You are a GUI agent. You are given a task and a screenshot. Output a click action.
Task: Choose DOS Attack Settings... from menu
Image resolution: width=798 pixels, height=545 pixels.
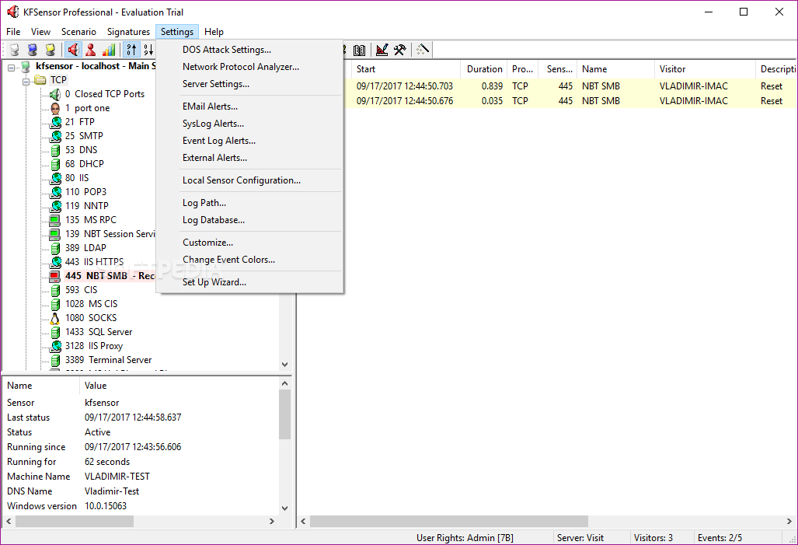click(x=250, y=50)
